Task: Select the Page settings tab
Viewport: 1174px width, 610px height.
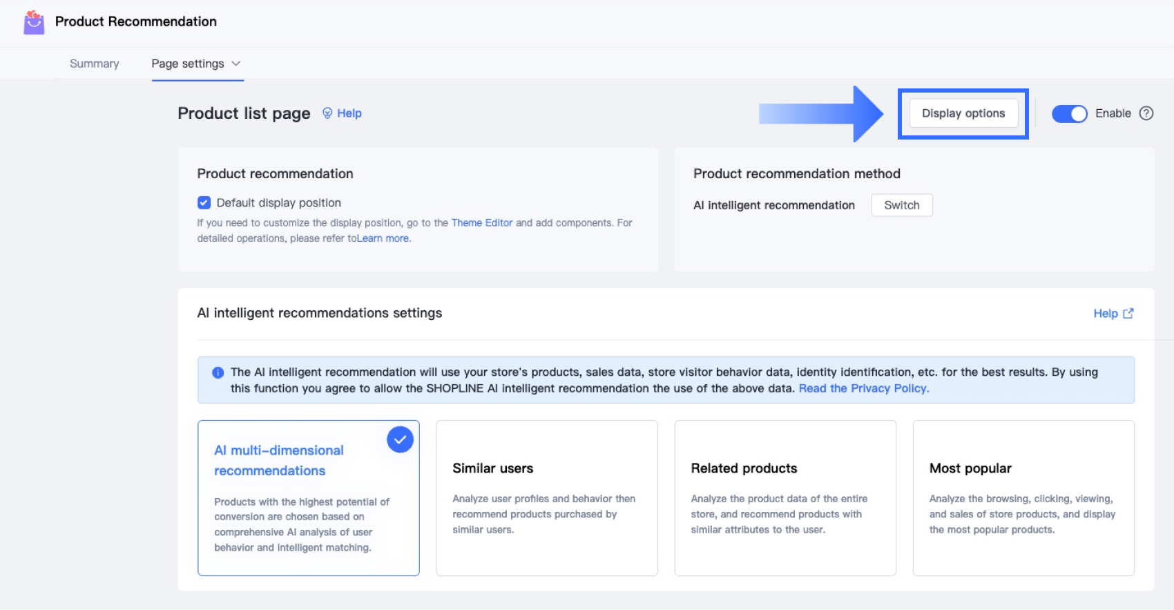Action: click(x=188, y=64)
